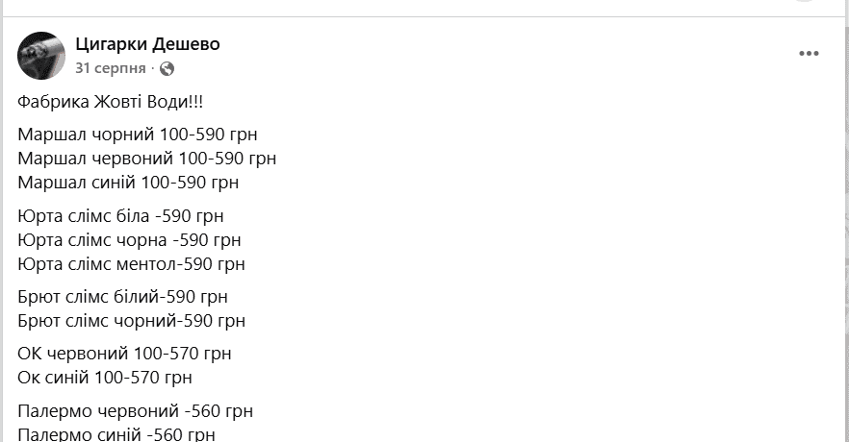Click the Брют слімс чорний line
849x442 pixels.
pyautogui.click(x=131, y=320)
